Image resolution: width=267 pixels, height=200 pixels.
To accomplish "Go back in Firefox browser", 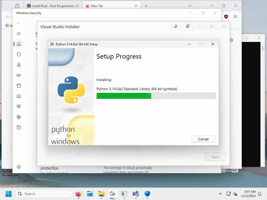I will coord(8,16).
